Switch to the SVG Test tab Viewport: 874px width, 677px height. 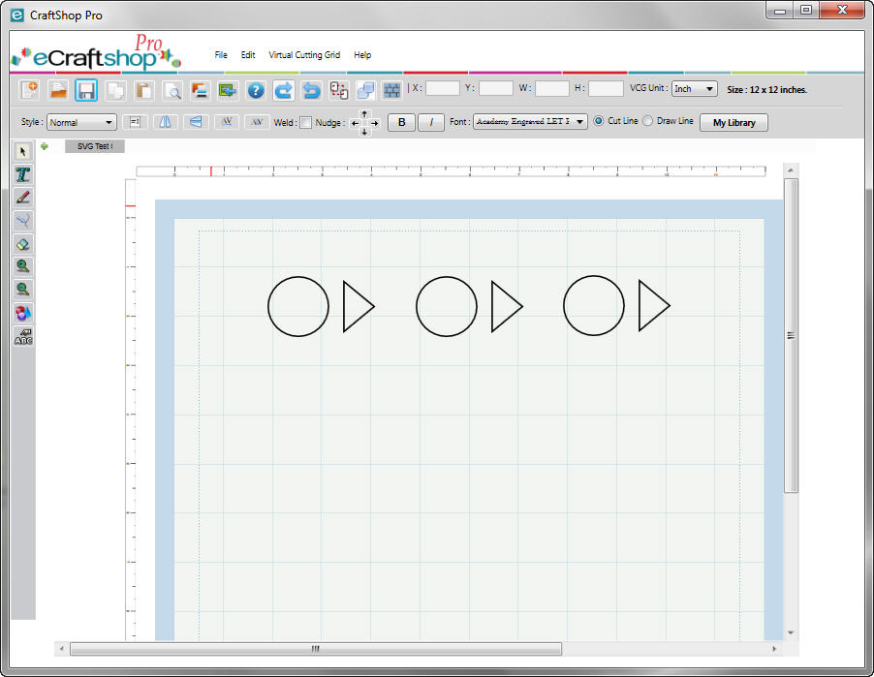coord(93,146)
